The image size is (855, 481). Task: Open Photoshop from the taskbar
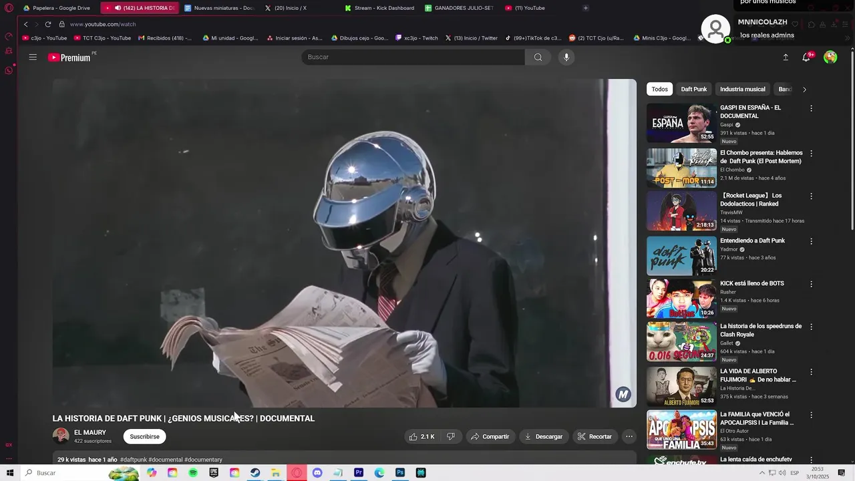pyautogui.click(x=400, y=473)
